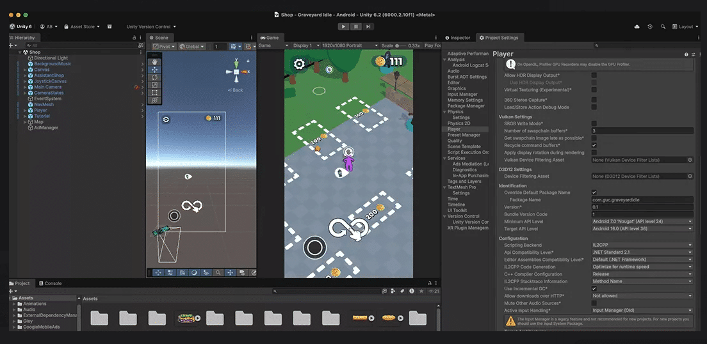Click the Main Camera overrides indicator icon
Viewport: 707px width, 344px height.
click(136, 87)
